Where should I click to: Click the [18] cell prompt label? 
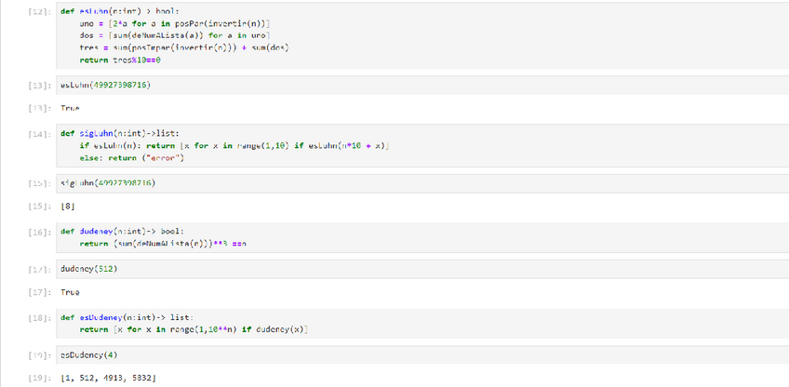click(39, 317)
